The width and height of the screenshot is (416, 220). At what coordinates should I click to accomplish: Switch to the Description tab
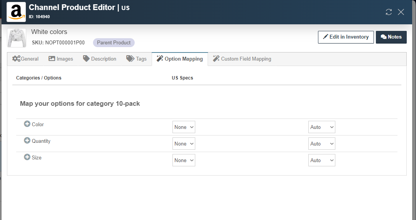(x=100, y=59)
